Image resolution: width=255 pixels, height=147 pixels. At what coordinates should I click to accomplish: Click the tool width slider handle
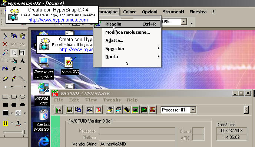pos(24,133)
